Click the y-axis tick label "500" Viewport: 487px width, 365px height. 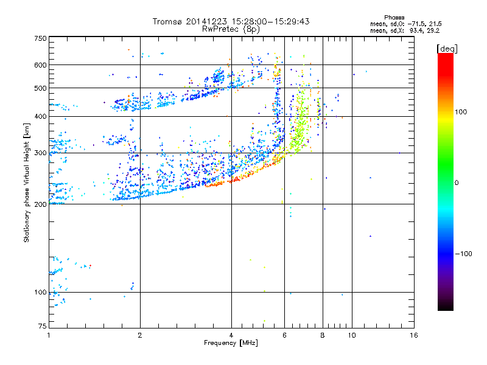(40, 88)
